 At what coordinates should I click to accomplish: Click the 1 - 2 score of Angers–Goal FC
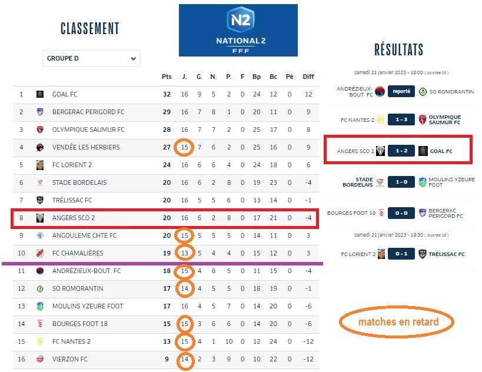pos(401,151)
